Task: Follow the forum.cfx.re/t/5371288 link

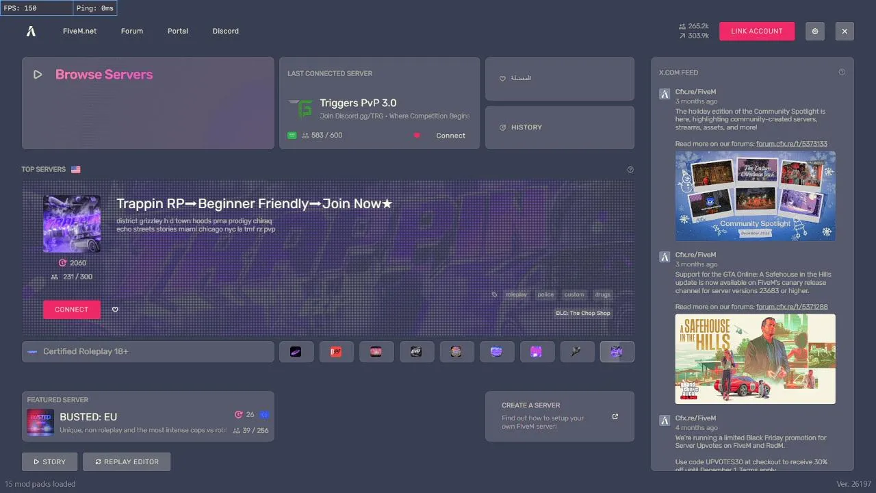Action: [792, 307]
